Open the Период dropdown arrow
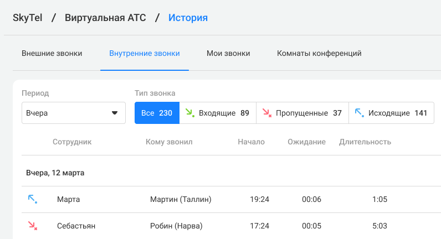Image resolution: width=441 pixels, height=239 pixels. coord(115,113)
